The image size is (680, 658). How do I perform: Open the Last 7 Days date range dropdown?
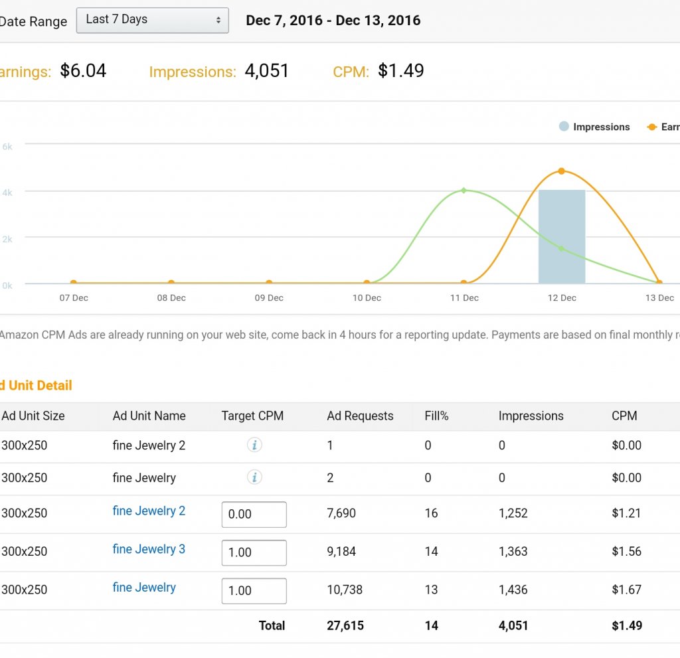153,20
